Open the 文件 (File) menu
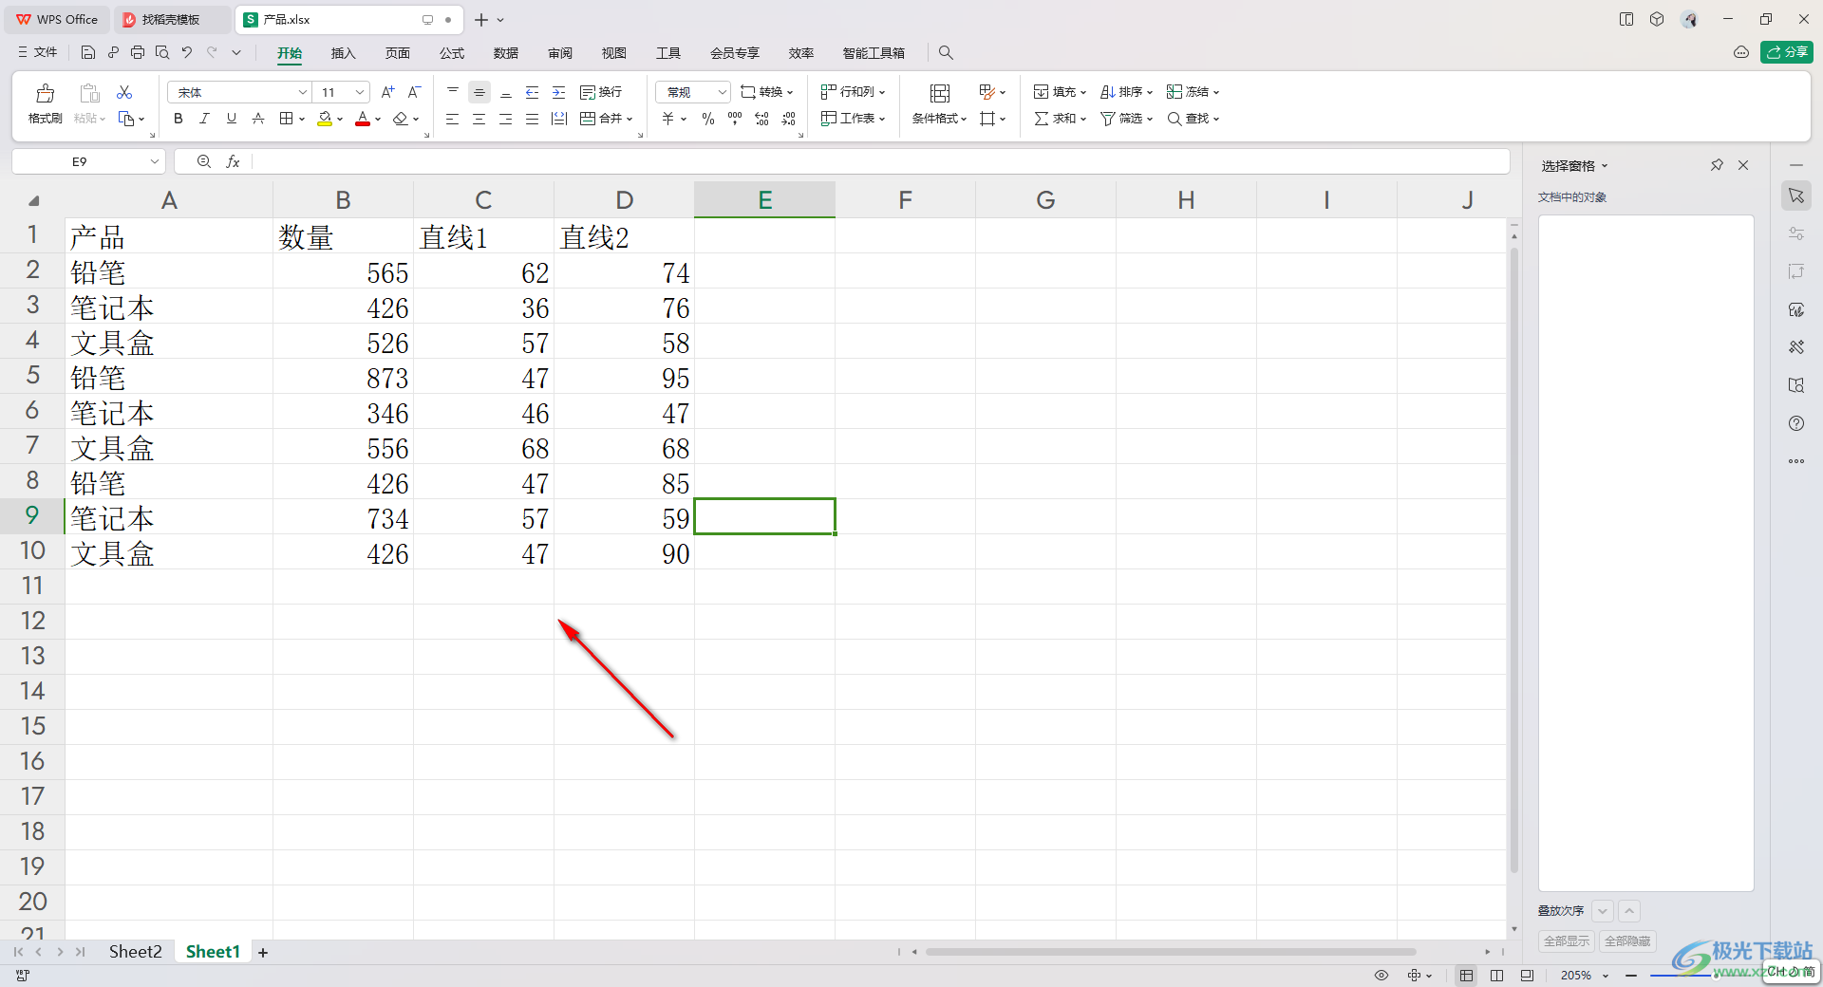1823x987 pixels. point(38,52)
